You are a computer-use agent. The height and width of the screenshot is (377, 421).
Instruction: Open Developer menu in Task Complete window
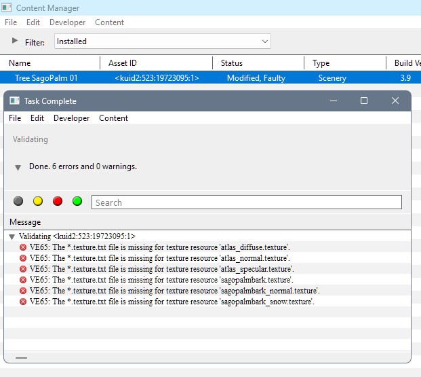coord(71,118)
